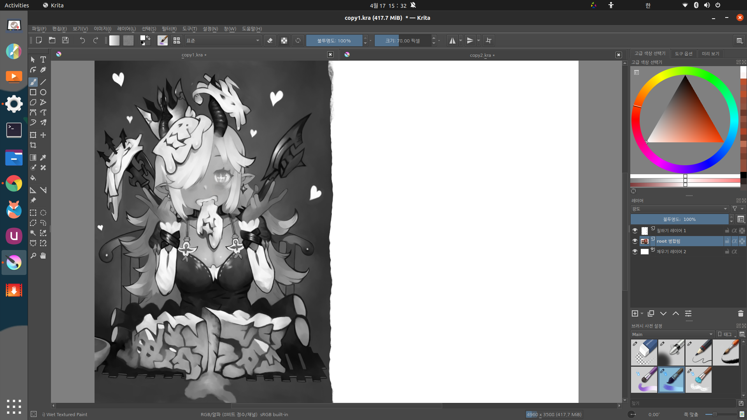Screen dimensions: 747x420
Task: Click the Undo arrow in toolbar
Action: [x=82, y=40]
